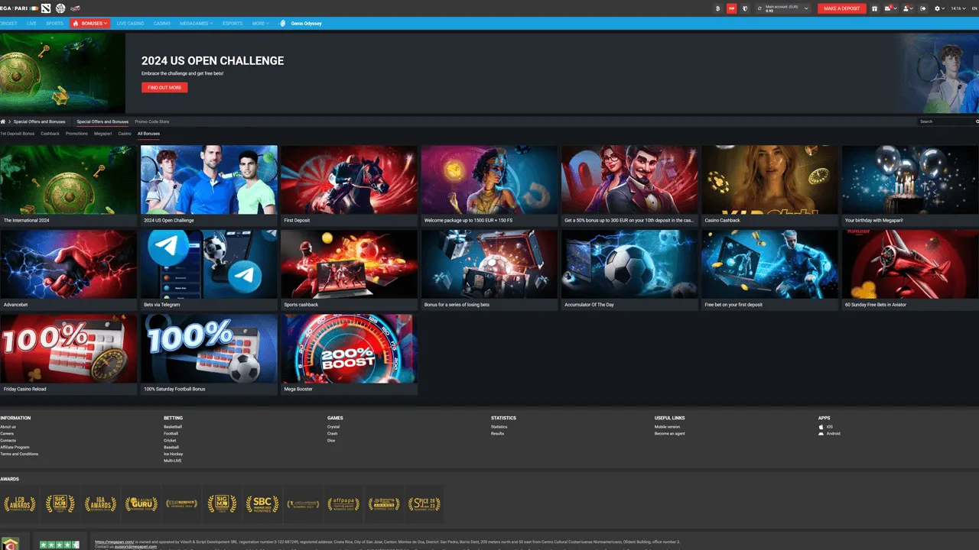Click the log out arrow icon

923,8
